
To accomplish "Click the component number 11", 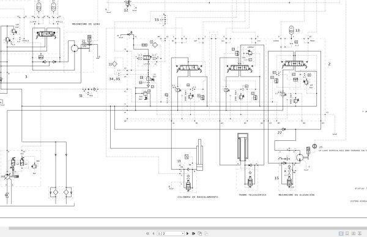I will (x=110, y=64).
